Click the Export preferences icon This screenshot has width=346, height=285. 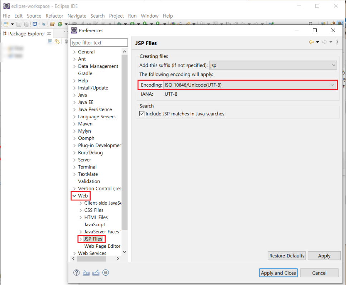pos(96,273)
